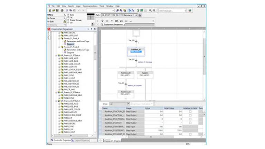Switch to the Controller Organizer tab
The width and height of the screenshot is (265, 149).
coord(61,140)
